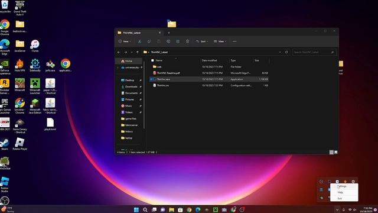Viewport: 378px width, 213px height.
Task: Open the recent locations chevron
Action: (x=132, y=52)
